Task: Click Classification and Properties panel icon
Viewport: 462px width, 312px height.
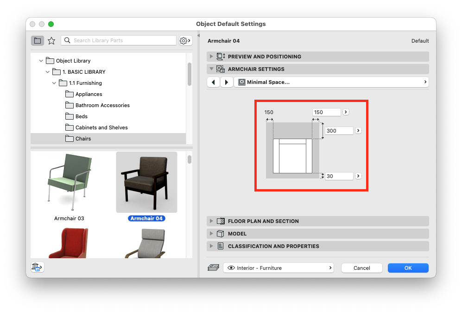Action: (x=221, y=246)
